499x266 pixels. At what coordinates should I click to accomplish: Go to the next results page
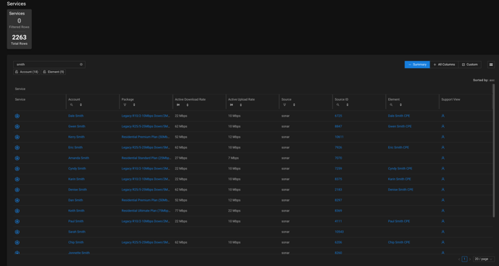470,259
